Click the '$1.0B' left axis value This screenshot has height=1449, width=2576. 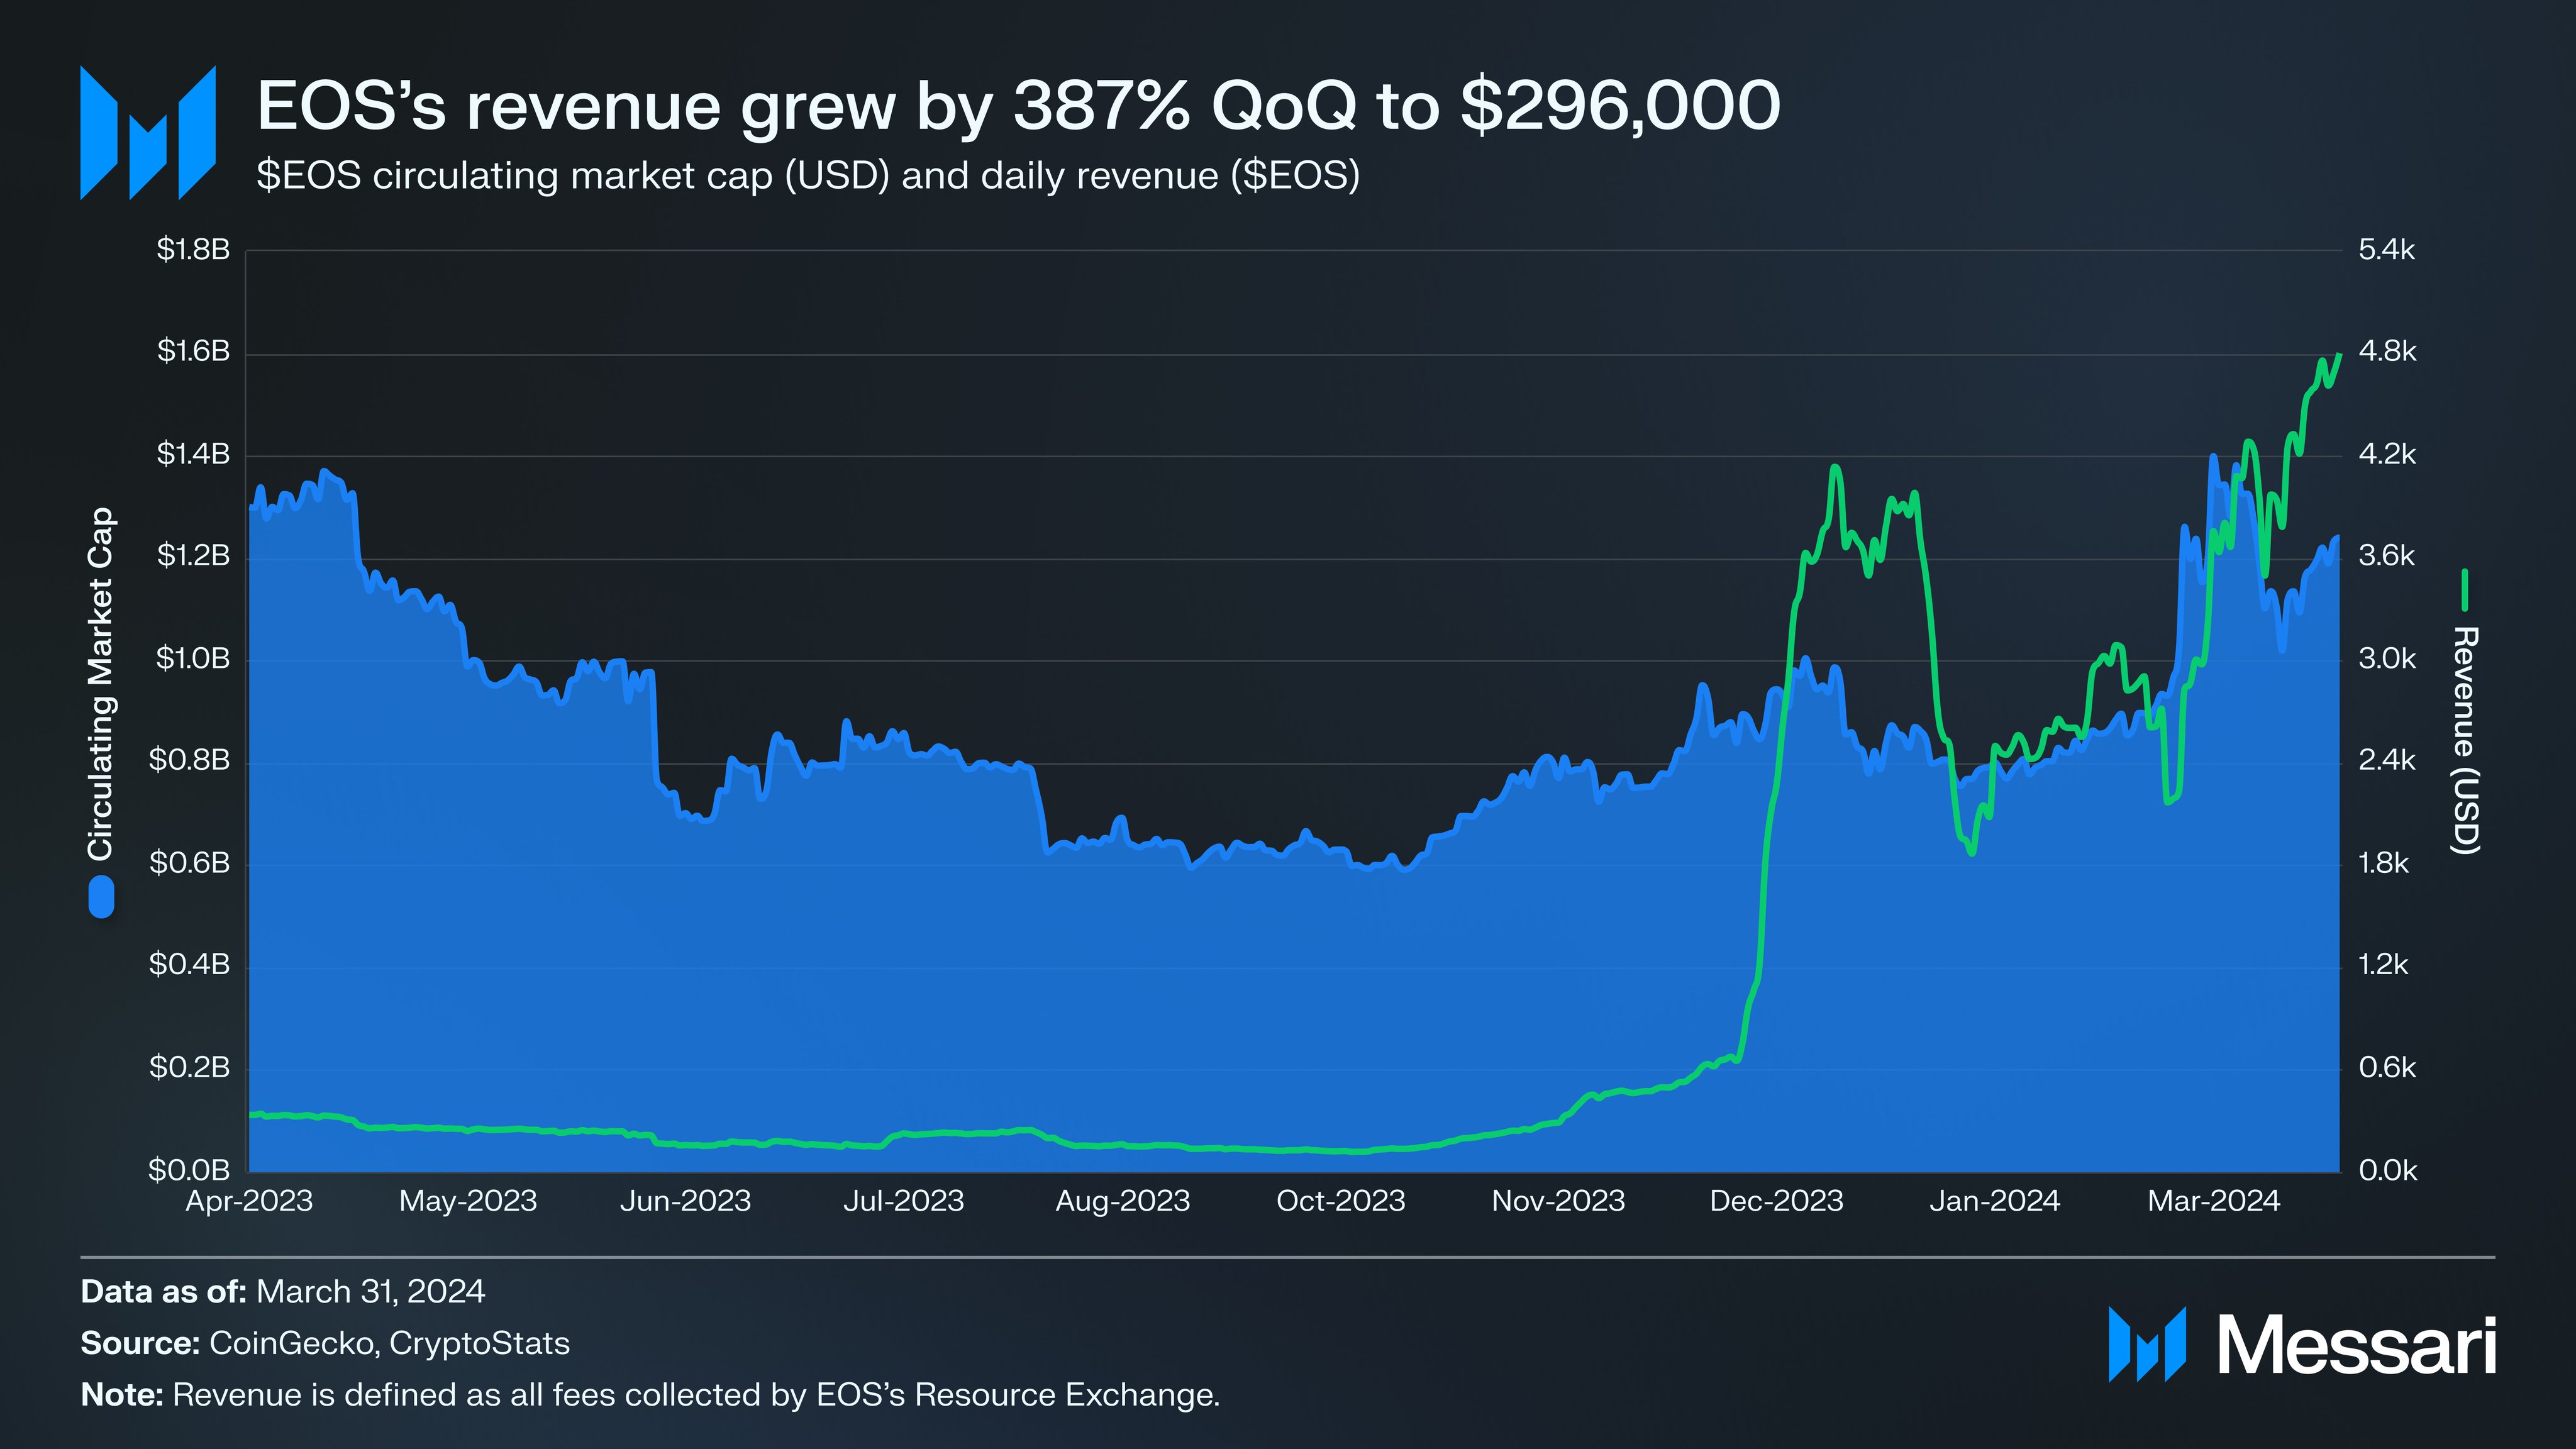[193, 658]
